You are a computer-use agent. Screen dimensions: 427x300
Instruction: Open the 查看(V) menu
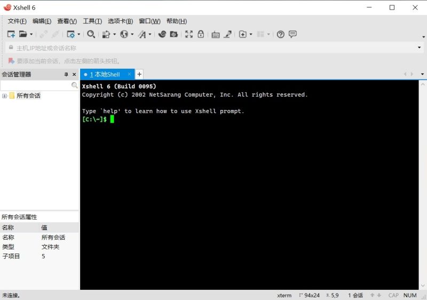67,21
